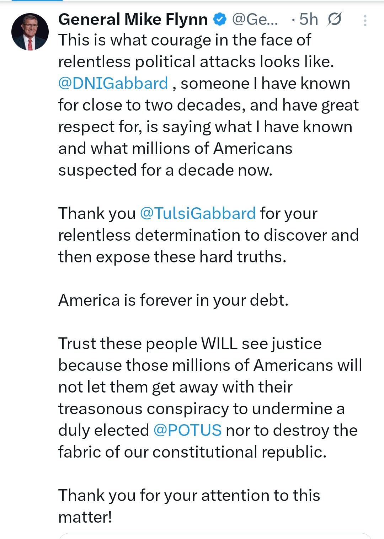The image size is (384, 539).
Task: Click the "suspected for a decade now." line
Action: 165,170
